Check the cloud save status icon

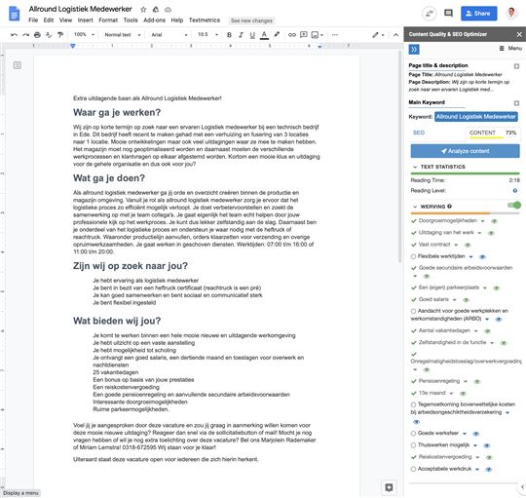click(169, 10)
